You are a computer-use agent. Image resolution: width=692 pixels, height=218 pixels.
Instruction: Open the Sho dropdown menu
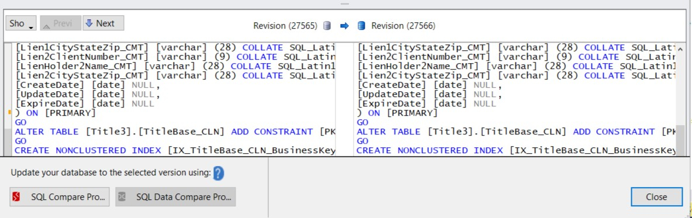click(x=20, y=23)
